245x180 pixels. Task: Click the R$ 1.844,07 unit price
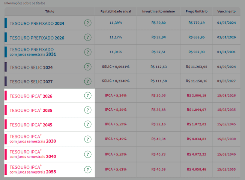[197, 110]
